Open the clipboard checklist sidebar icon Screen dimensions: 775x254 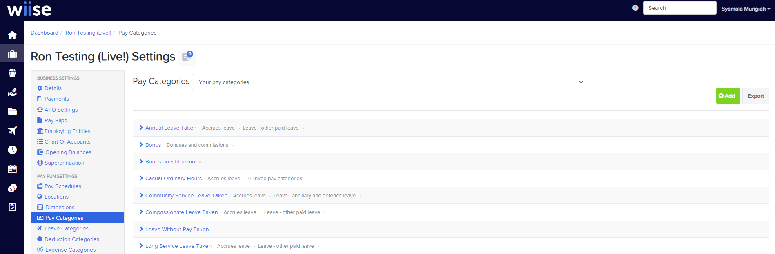12,207
